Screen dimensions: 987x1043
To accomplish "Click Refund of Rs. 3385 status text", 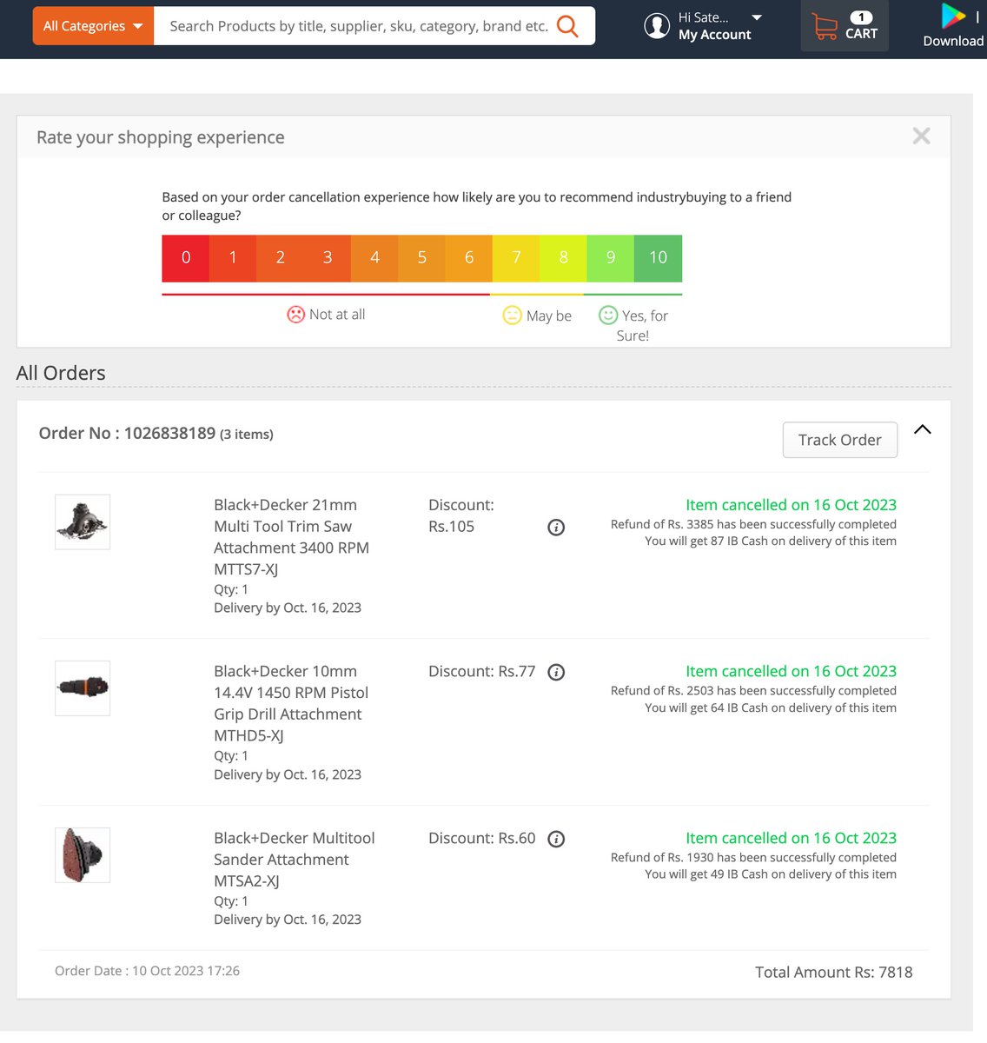I will 753,524.
